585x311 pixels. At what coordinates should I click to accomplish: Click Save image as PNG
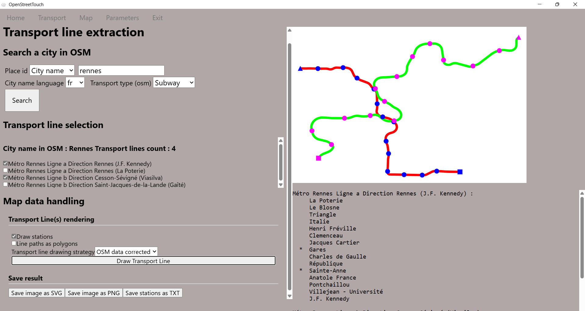pos(94,293)
